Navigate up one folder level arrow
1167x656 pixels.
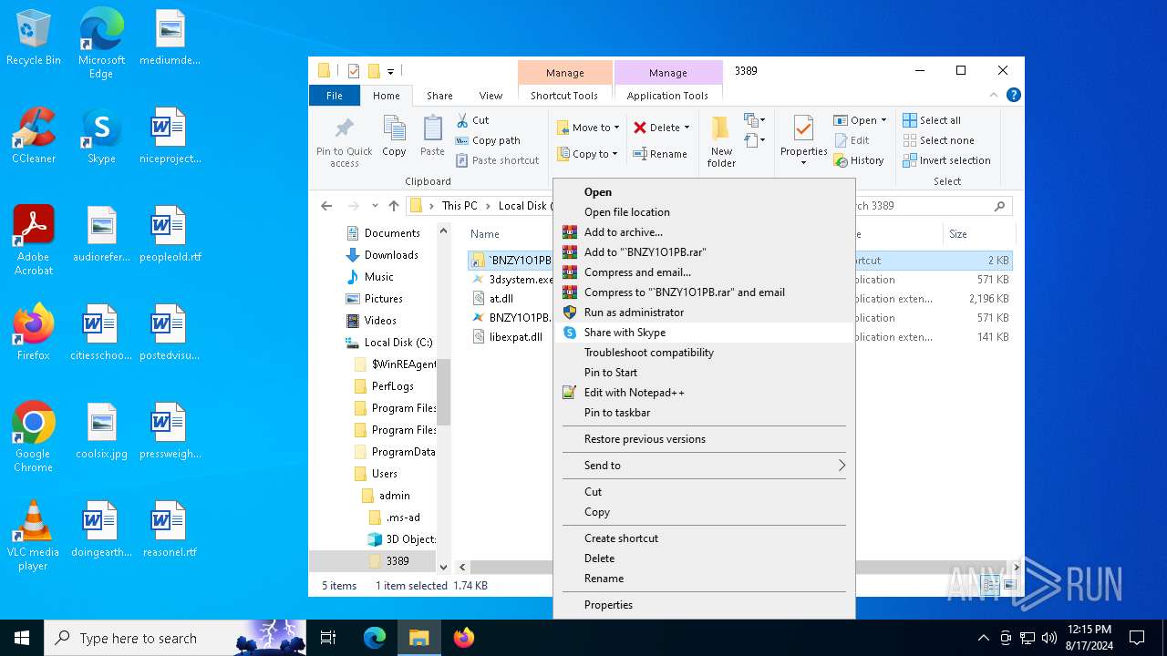[x=394, y=206]
